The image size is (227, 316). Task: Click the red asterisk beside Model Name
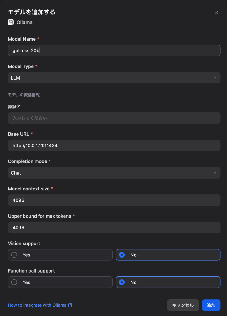point(38,39)
